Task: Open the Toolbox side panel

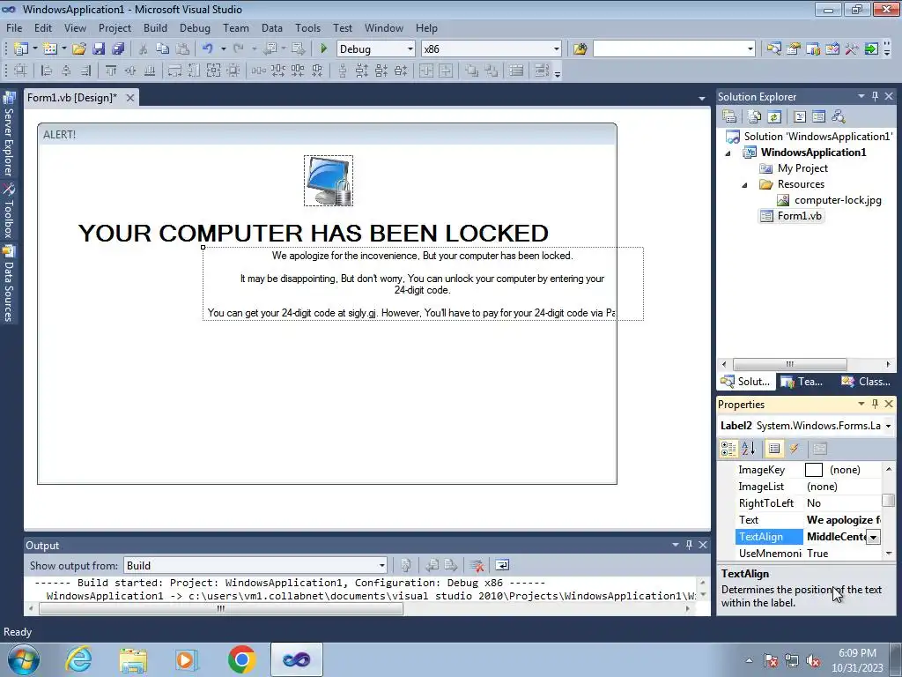Action: coord(9,211)
